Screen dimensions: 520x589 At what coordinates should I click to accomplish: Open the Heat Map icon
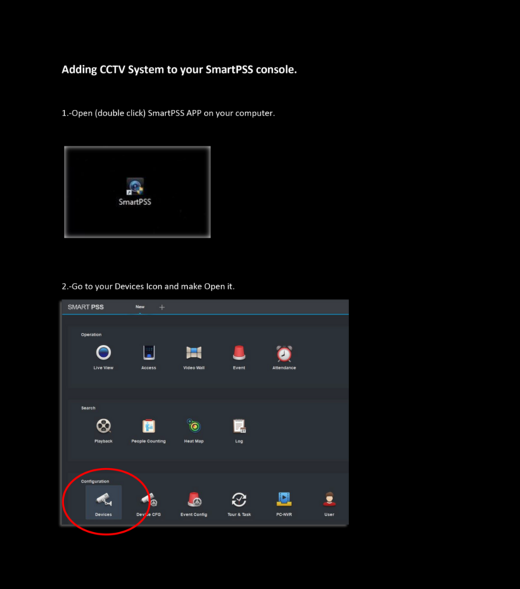(194, 426)
